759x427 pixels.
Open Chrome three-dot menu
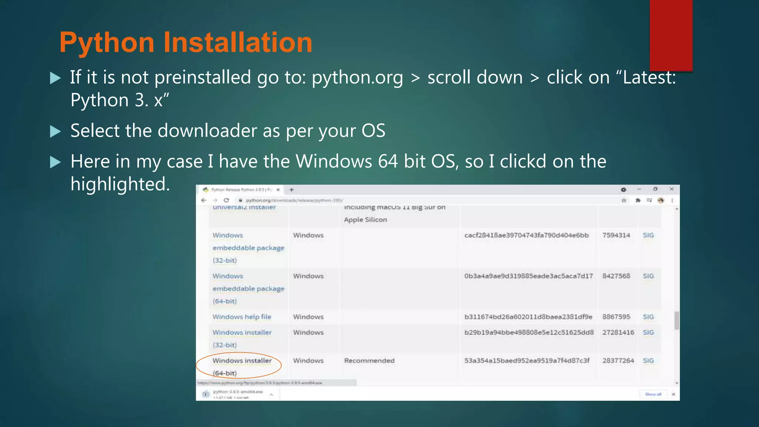tap(672, 201)
